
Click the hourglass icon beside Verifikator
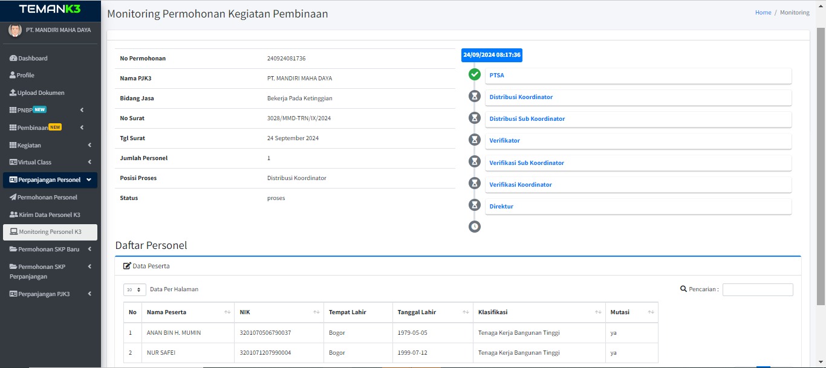475,140
